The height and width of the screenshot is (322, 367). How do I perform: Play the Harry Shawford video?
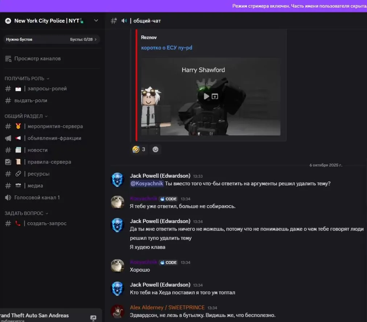206,96
